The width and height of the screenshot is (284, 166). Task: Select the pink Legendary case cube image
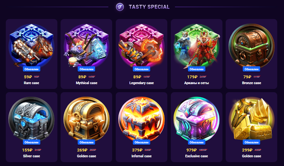point(142,45)
